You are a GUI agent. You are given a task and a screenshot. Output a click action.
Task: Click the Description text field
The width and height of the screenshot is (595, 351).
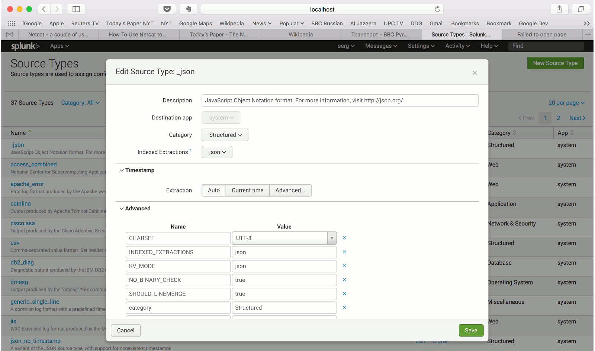tap(340, 100)
